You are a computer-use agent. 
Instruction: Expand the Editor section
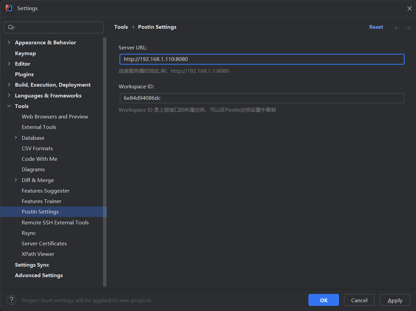[9, 64]
